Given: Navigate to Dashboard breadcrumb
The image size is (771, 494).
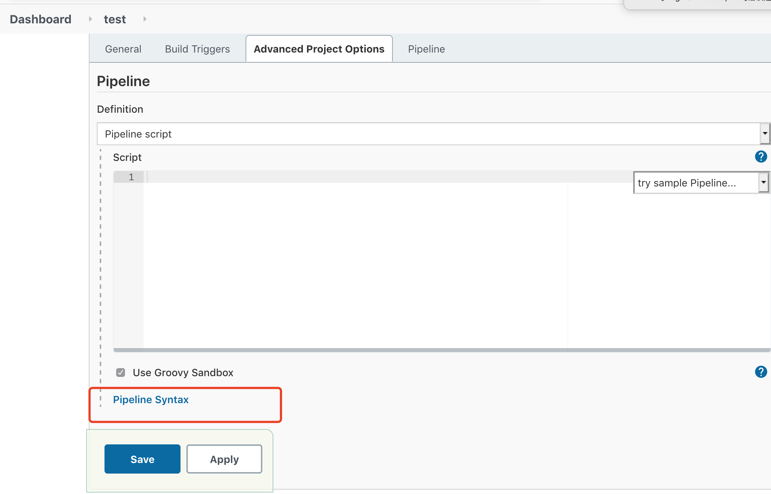Looking at the screenshot, I should tap(41, 19).
